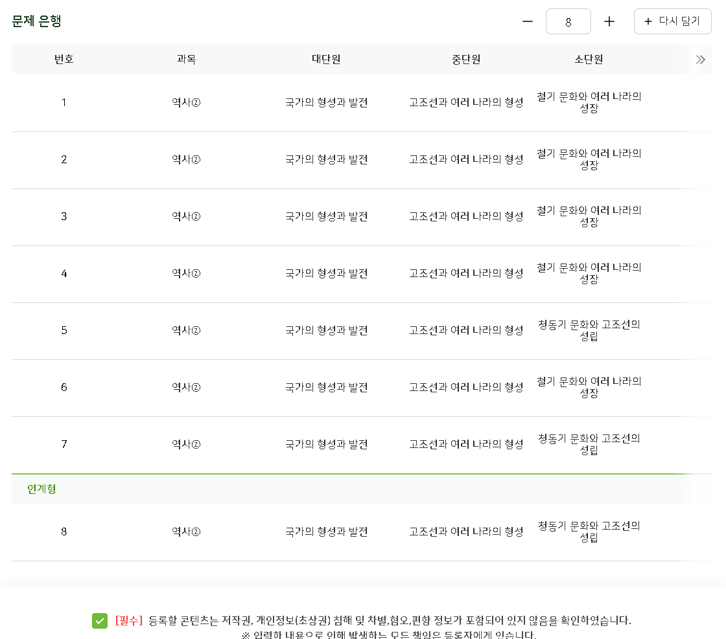726x639 pixels.
Task: Select question row number 1
Action: pyautogui.click(x=361, y=103)
